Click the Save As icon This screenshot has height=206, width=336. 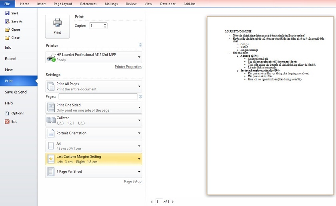coord(7,22)
